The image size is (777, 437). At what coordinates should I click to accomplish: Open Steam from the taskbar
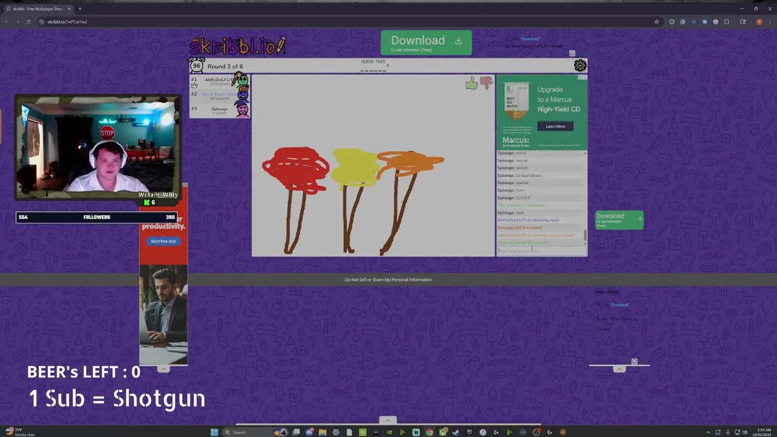[456, 432]
